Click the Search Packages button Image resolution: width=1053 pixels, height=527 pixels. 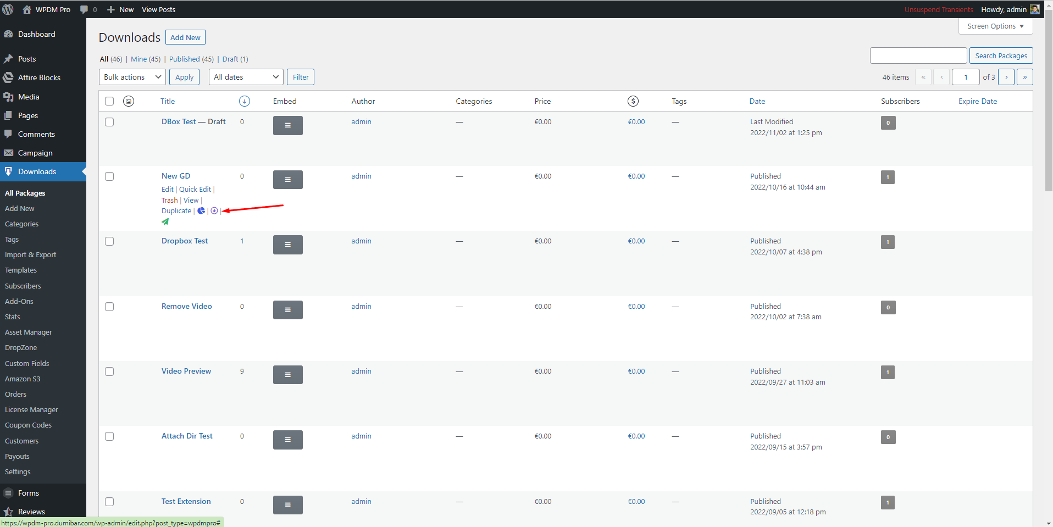coord(1001,56)
